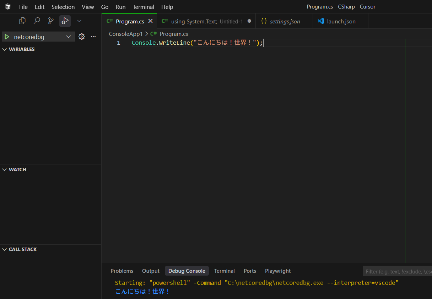
Task: Open the Explorer view icon
Action: [x=22, y=21]
